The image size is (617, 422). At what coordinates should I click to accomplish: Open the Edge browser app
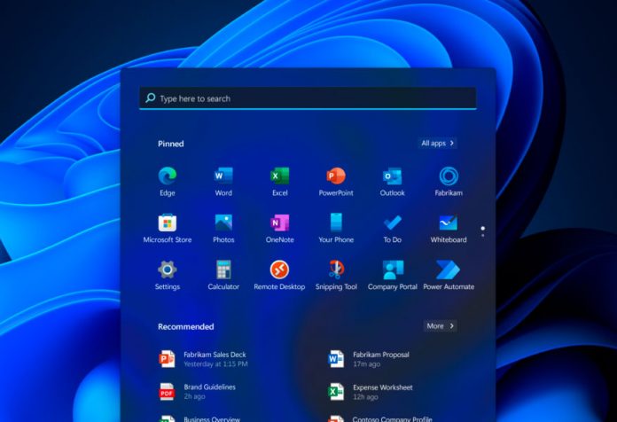point(167,176)
